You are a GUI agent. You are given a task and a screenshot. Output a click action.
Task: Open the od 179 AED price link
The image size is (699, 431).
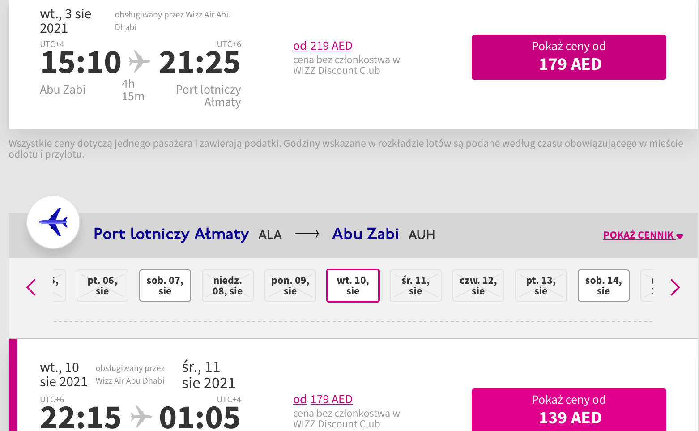click(323, 399)
